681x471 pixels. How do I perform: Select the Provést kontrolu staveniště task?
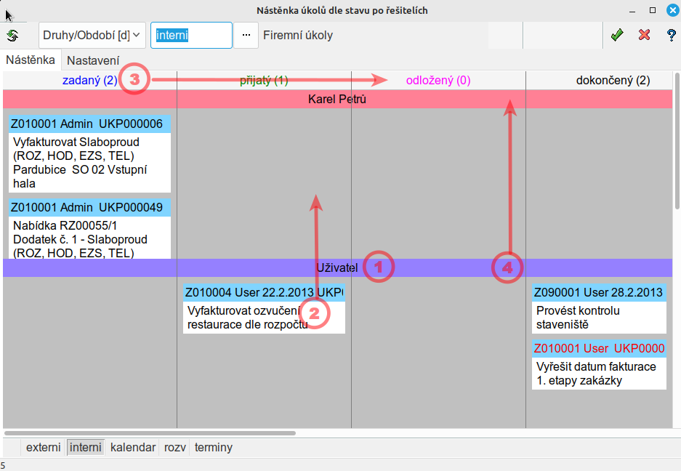coord(599,309)
